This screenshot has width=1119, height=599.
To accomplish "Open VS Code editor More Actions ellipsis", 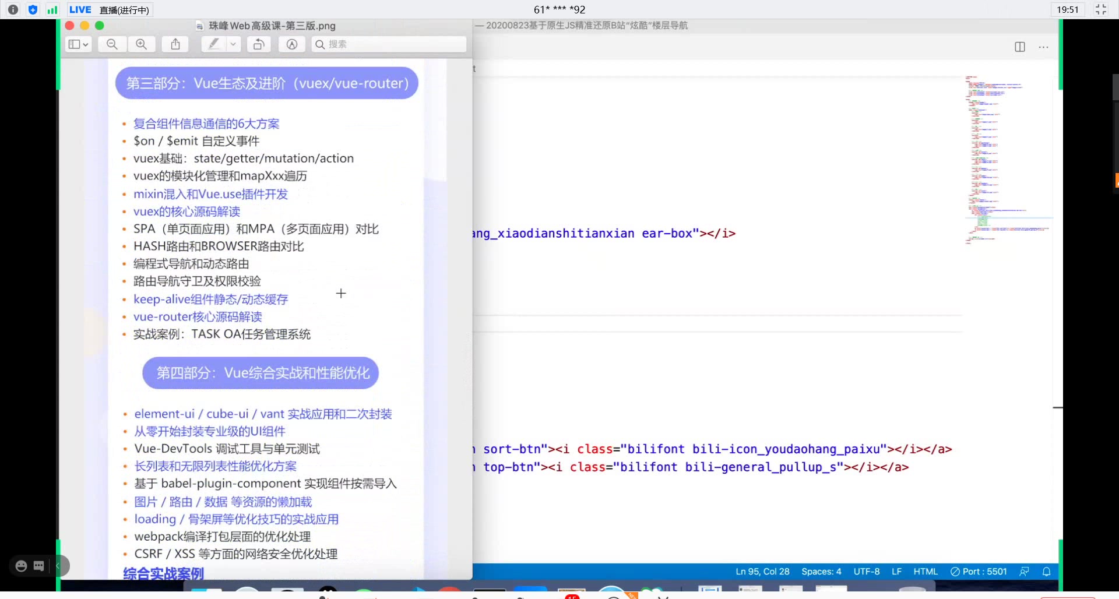I will coord(1043,47).
